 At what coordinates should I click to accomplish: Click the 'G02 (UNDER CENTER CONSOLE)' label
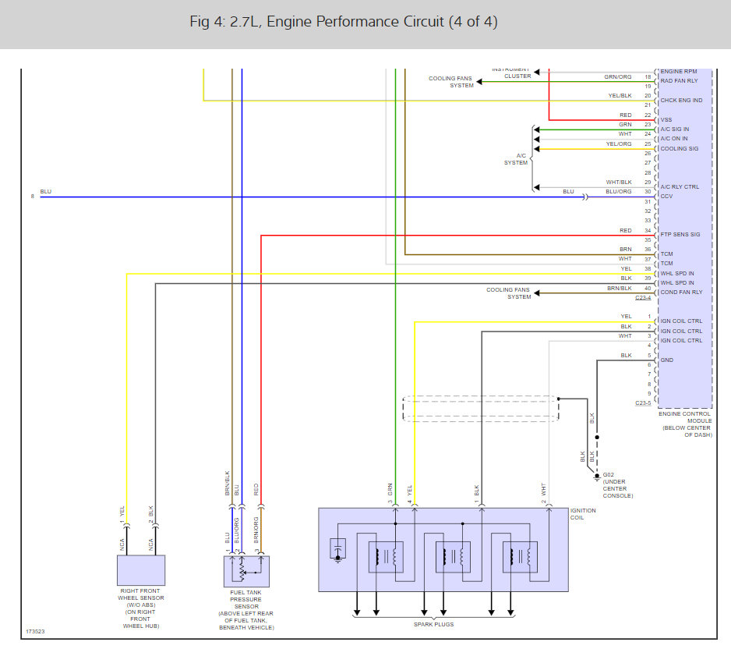(x=618, y=485)
